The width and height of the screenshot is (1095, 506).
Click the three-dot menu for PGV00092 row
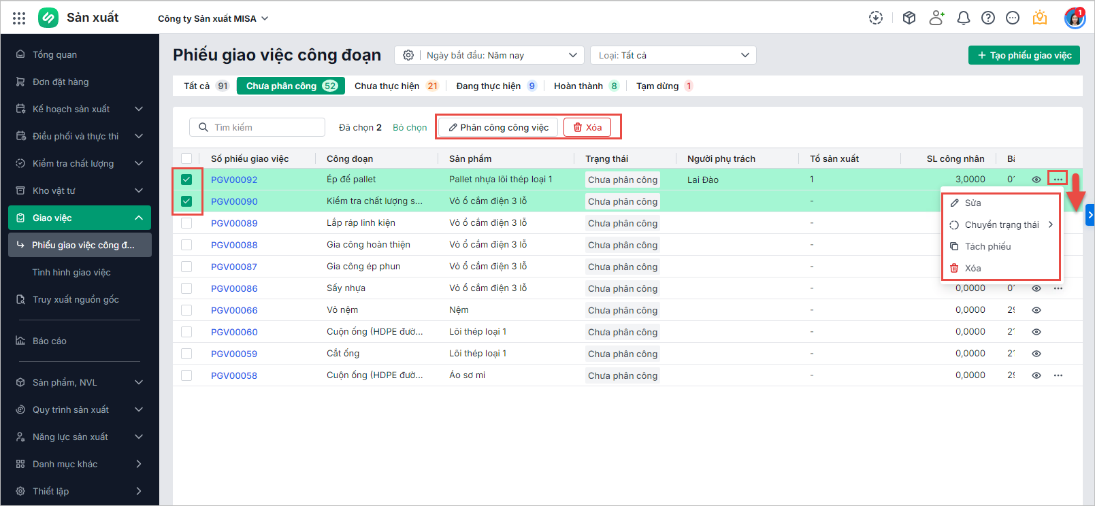click(1058, 180)
